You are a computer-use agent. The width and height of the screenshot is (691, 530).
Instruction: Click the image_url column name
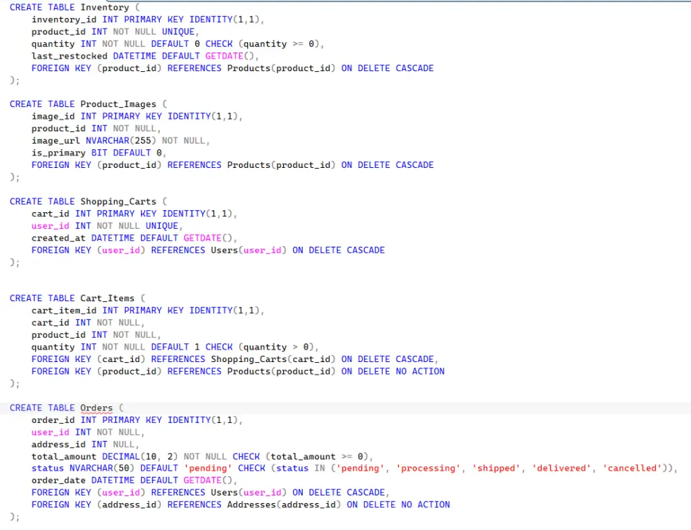[55, 141]
